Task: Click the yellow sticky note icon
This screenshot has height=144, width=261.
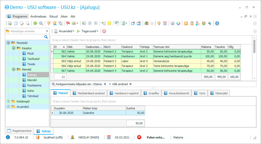Action: click(x=109, y=23)
